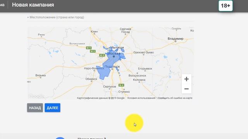Click the M-4 highway marker
248x139 pixels.
[x=121, y=85]
